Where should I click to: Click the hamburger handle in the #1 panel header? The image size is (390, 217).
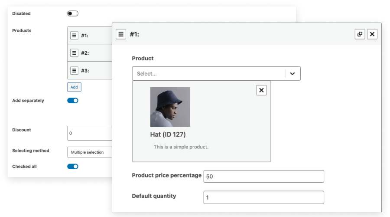click(x=121, y=34)
